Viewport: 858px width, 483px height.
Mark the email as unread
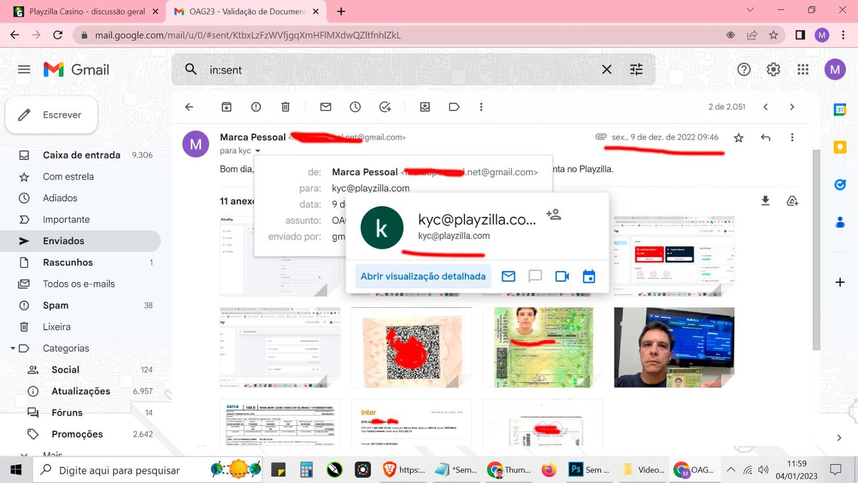(325, 107)
